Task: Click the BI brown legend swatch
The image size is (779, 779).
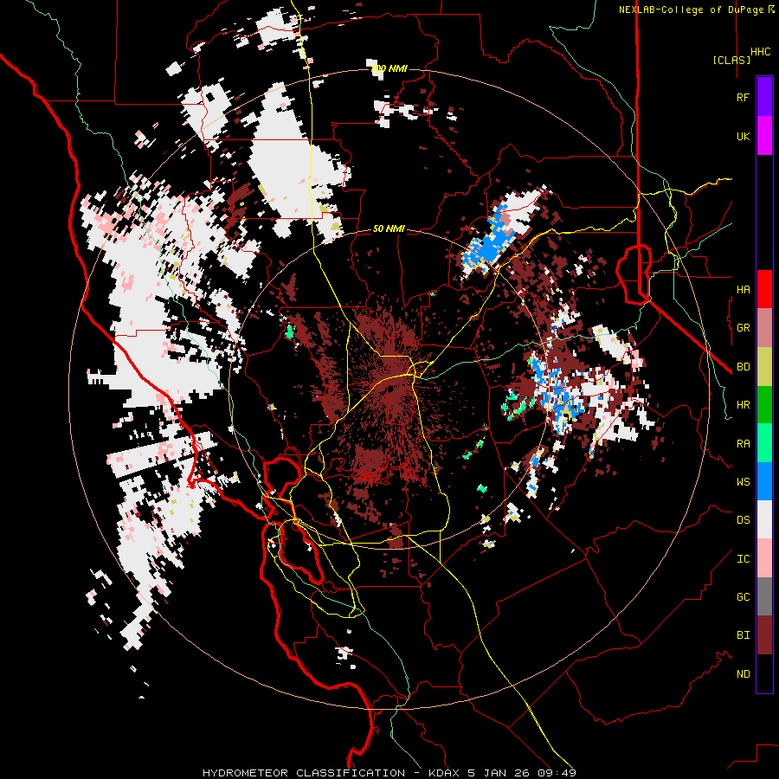Action: point(764,635)
